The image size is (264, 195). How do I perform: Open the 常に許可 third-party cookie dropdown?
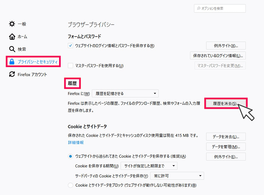point(177,176)
